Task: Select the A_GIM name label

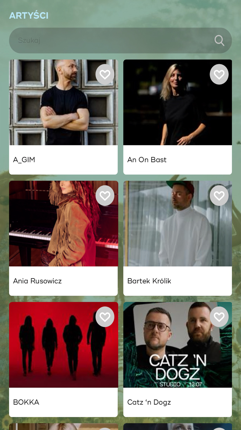Action: 24,160
